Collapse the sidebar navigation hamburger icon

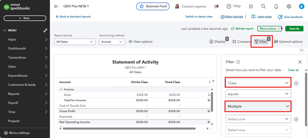tap(56, 6)
